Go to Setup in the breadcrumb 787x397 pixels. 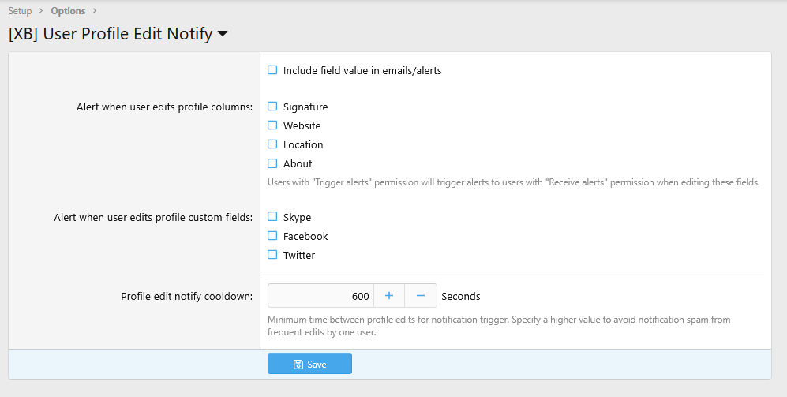(x=20, y=11)
